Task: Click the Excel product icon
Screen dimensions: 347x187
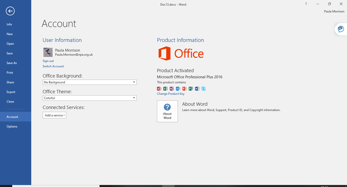Action: pyautogui.click(x=165, y=89)
